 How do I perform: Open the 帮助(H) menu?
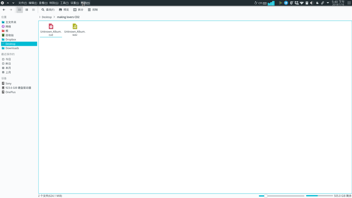[x=85, y=3]
